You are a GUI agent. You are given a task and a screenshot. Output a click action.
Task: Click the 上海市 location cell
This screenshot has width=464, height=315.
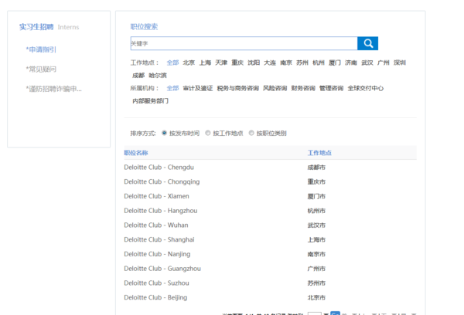[316, 239]
